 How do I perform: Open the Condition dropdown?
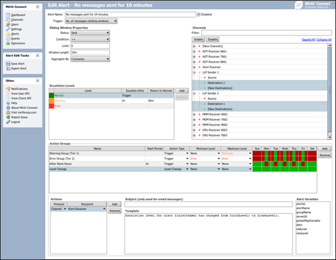coord(90,39)
